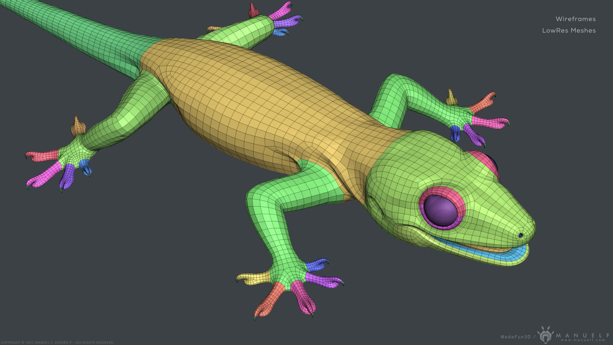Click the copyright notice text
Screen dimensions: 613x345
click(57, 342)
